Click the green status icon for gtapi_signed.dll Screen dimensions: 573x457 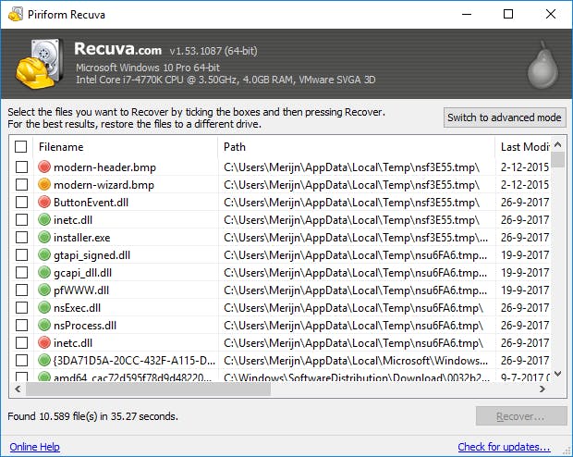(44, 255)
